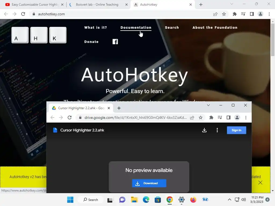This screenshot has height=206, width=275.
Task: Open extensions puzzle icon in Google Drive window
Action: (211, 117)
